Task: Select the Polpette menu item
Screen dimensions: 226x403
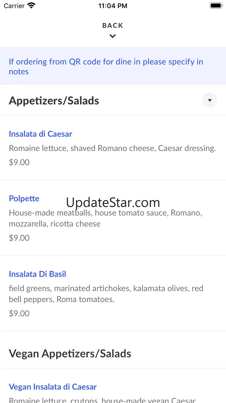Action: [x=24, y=198]
